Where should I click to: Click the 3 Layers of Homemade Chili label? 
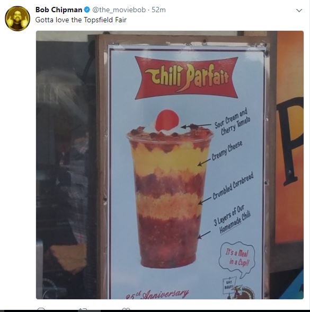coord(232,219)
